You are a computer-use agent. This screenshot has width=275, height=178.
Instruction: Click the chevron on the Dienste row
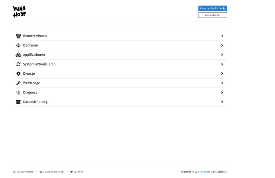(222, 74)
